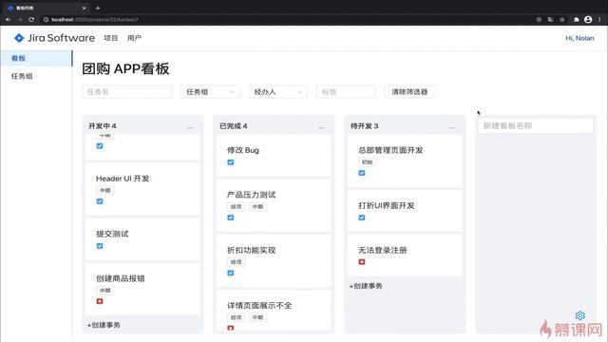The width and height of the screenshot is (608, 342).
Task: Click the red bug icon on 创建商品报错 card
Action: tap(100, 301)
